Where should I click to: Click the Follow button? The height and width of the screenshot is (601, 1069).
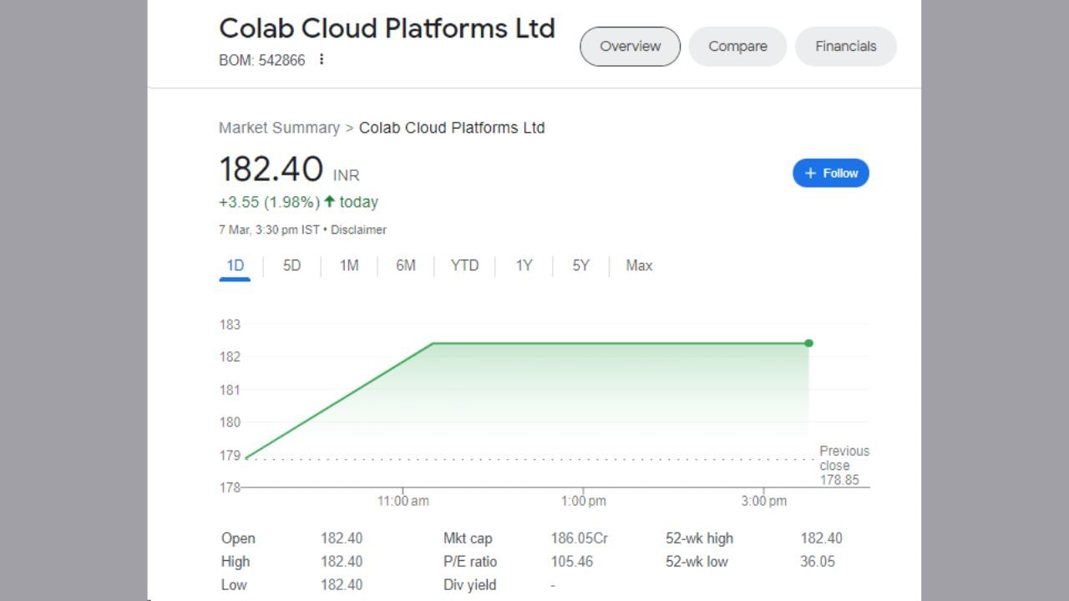(x=830, y=173)
